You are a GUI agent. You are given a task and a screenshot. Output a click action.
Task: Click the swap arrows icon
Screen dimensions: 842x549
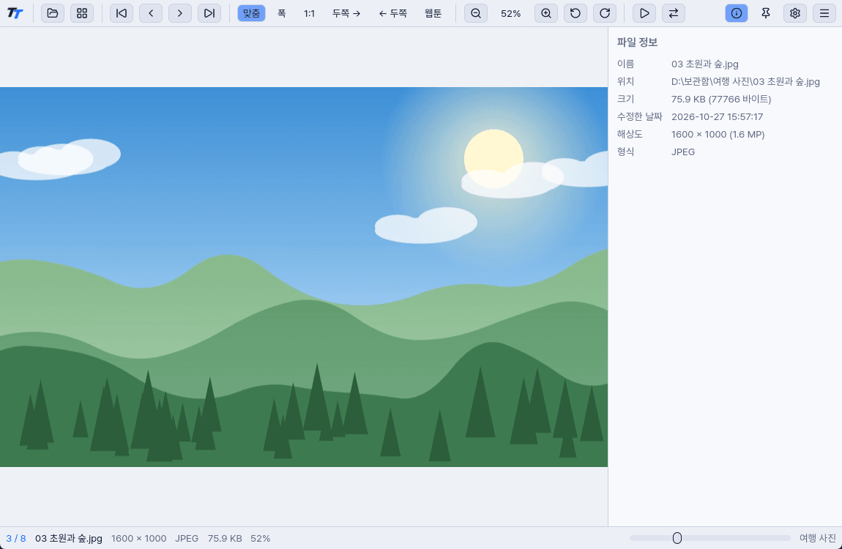(x=674, y=13)
